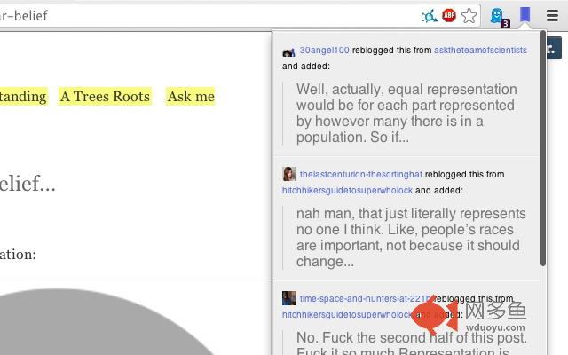Click the Adblock Plus icon in the address bar
Image resolution: width=568 pixels, height=355 pixels.
(449, 15)
